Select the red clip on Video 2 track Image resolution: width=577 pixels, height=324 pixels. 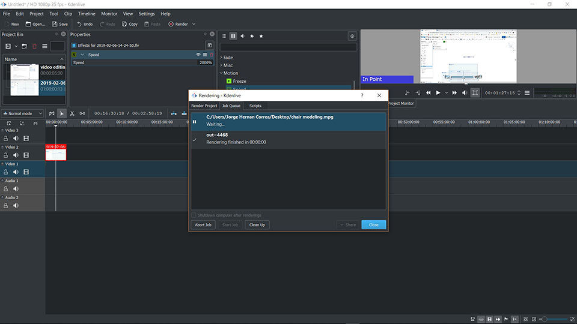click(56, 152)
